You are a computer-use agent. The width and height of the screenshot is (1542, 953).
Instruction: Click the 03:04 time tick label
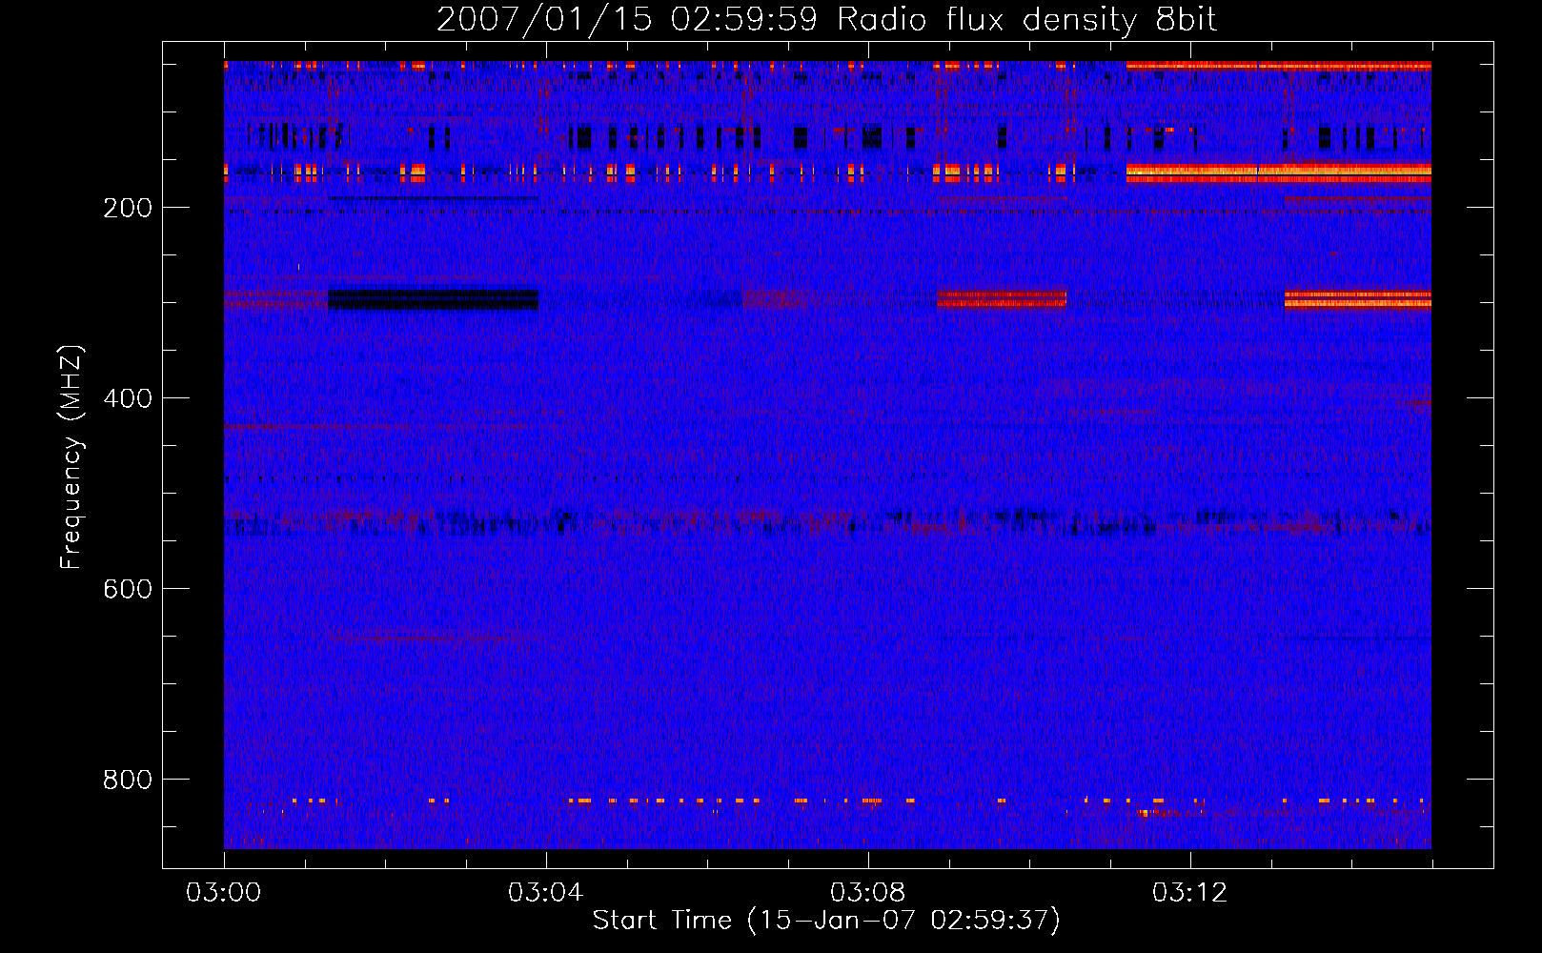[546, 893]
